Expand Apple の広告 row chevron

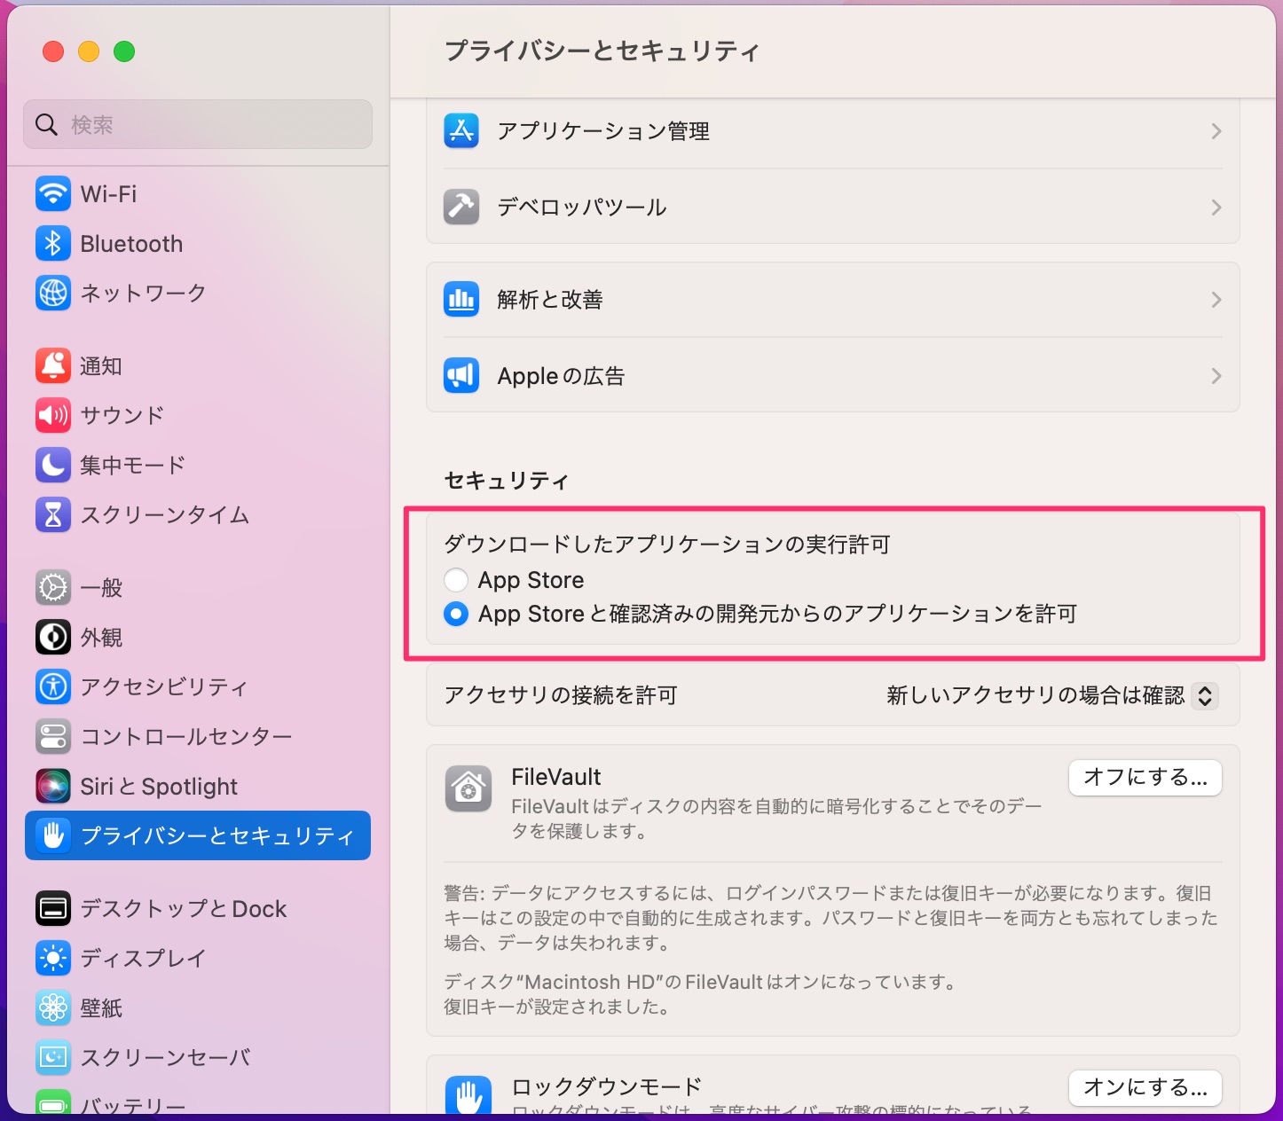pos(1216,376)
